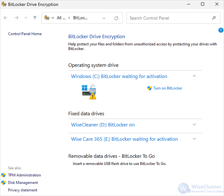The height and width of the screenshot is (196, 224).
Task: Open the recent locations dropdown arrow
Action: click(x=26, y=18)
